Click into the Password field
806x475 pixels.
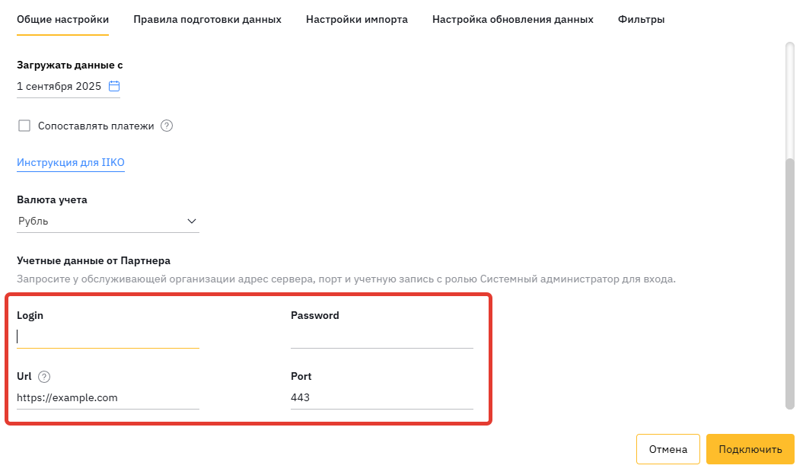point(381,336)
